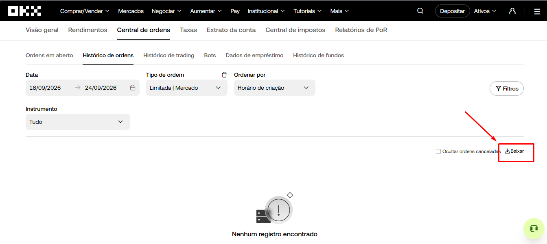Expand the Tutoriais menu

307,11
